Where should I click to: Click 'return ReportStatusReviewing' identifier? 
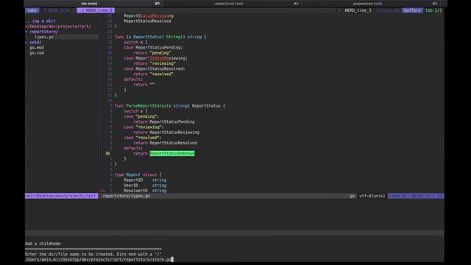pyautogui.click(x=174, y=132)
